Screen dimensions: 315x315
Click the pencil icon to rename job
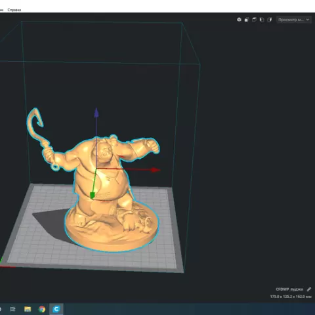[309, 289]
